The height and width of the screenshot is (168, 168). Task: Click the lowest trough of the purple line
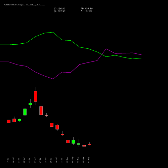[x=53, y=79]
